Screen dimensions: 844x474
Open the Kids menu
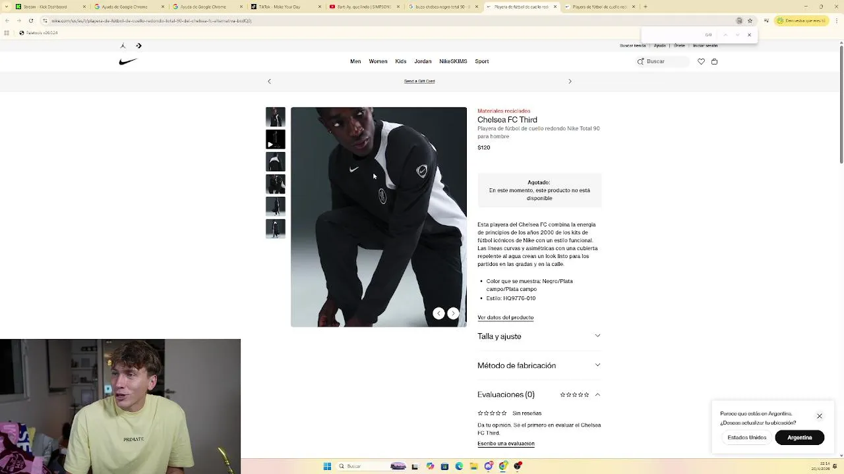(401, 61)
